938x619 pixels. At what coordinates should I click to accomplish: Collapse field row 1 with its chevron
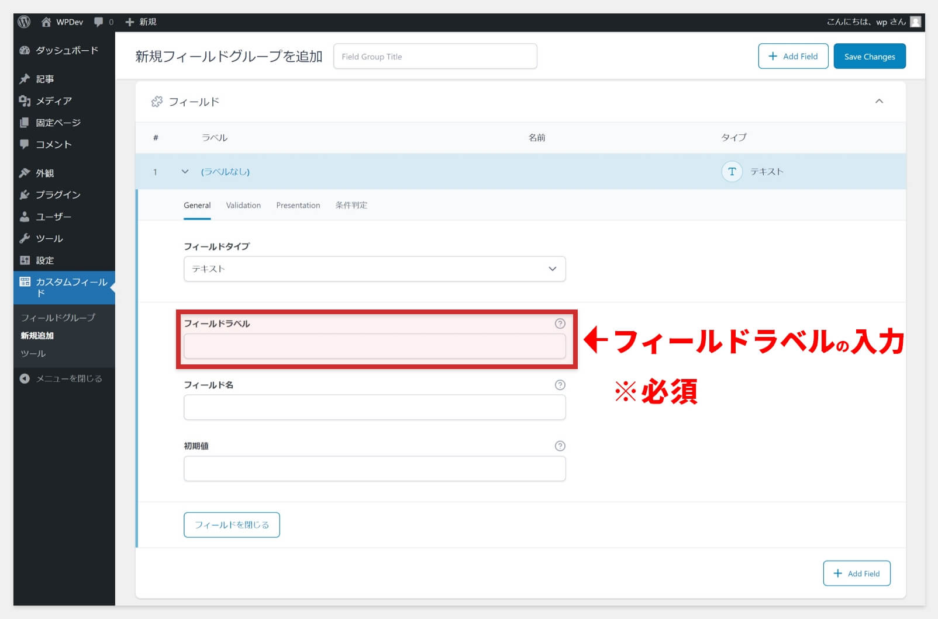pos(185,172)
